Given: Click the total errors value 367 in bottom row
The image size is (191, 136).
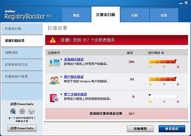Looking at the screenshot, I should pos(131,114).
